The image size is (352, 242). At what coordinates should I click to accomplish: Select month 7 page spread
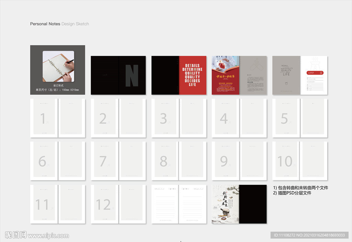[118, 161]
